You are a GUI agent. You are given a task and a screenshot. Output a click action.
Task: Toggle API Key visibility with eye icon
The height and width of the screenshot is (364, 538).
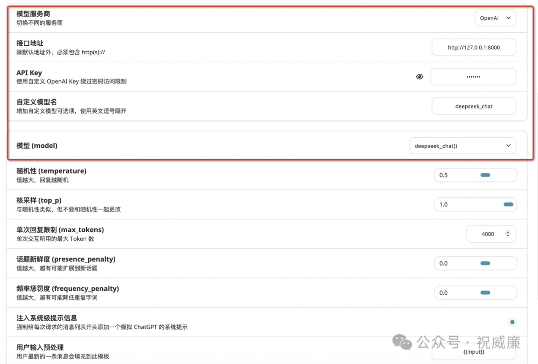pyautogui.click(x=419, y=77)
